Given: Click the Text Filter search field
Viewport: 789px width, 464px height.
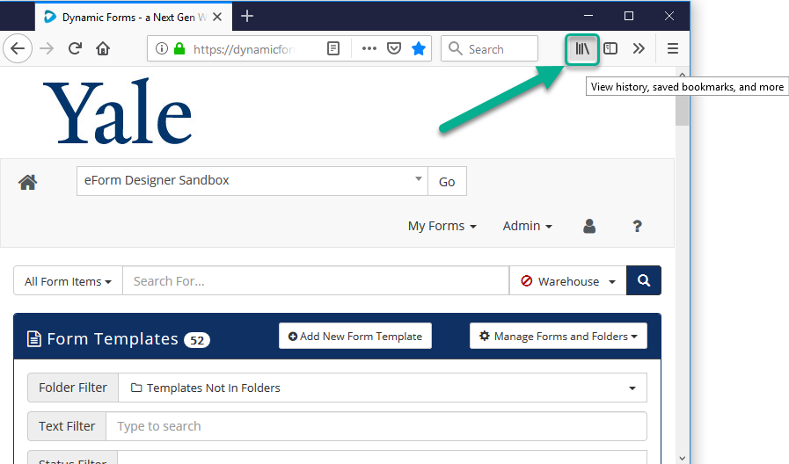Looking at the screenshot, I should 376,426.
